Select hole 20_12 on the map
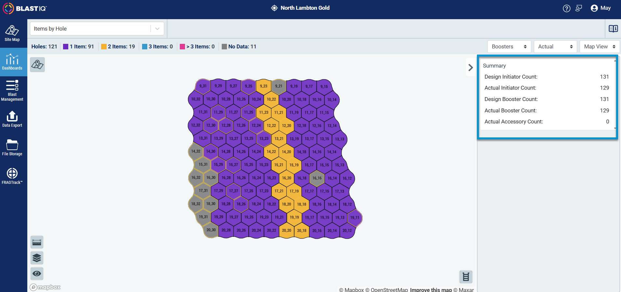 347,231
